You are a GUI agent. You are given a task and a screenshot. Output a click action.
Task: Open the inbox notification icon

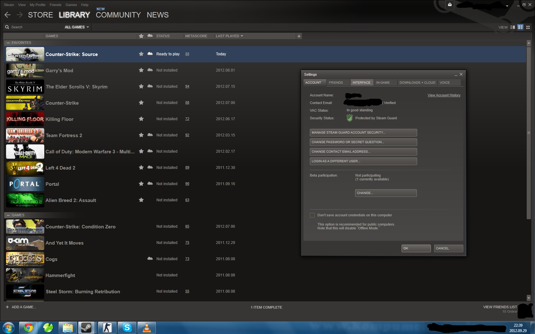click(450, 4)
